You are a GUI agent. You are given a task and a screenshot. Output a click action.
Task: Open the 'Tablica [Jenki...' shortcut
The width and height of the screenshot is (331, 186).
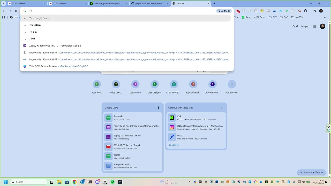coord(116,87)
